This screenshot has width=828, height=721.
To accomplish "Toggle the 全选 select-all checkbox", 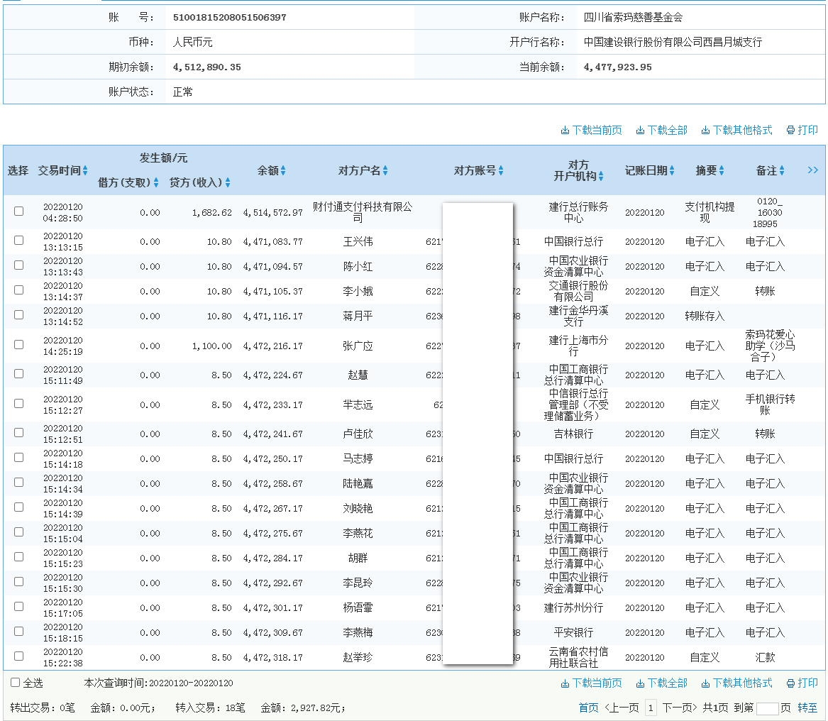I will pyautogui.click(x=16, y=683).
